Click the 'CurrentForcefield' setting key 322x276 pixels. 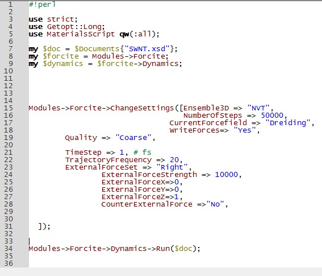coord(208,123)
